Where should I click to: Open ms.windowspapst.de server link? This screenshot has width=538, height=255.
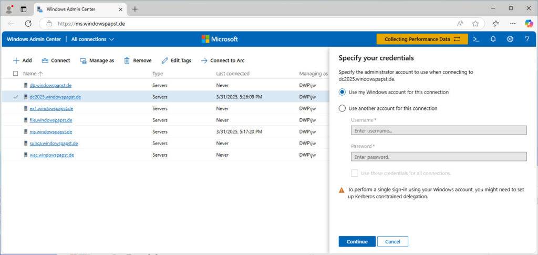51,132
